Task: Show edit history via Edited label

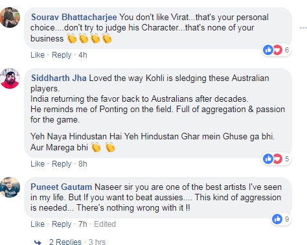Action: coord(105,224)
